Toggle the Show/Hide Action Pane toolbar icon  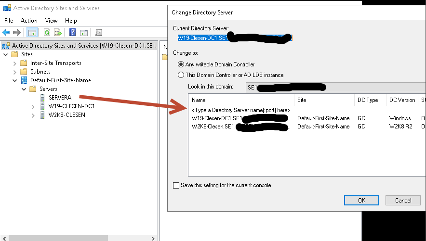click(x=84, y=33)
